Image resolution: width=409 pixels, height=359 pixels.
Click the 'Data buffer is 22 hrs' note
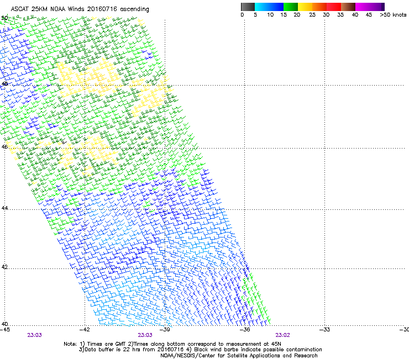tap(200, 350)
